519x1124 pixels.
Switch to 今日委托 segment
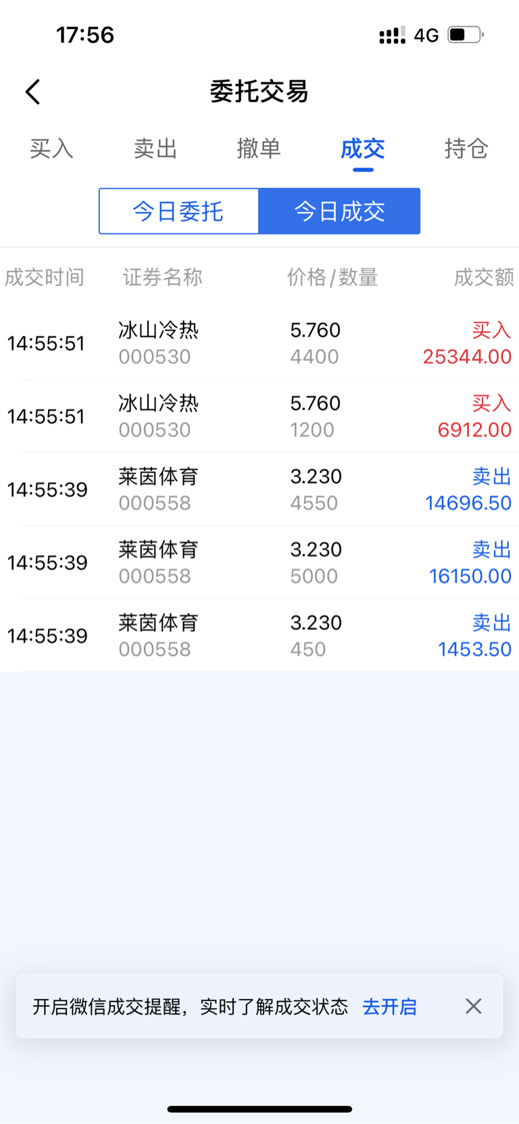(x=178, y=212)
